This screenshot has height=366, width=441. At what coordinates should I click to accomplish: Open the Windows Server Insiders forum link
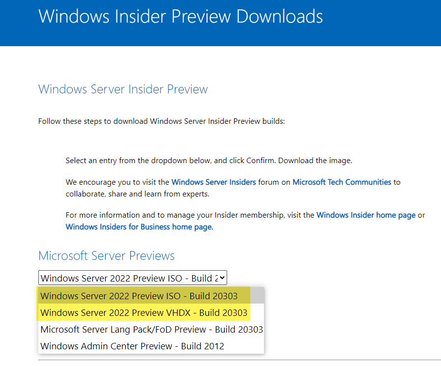[x=213, y=182]
